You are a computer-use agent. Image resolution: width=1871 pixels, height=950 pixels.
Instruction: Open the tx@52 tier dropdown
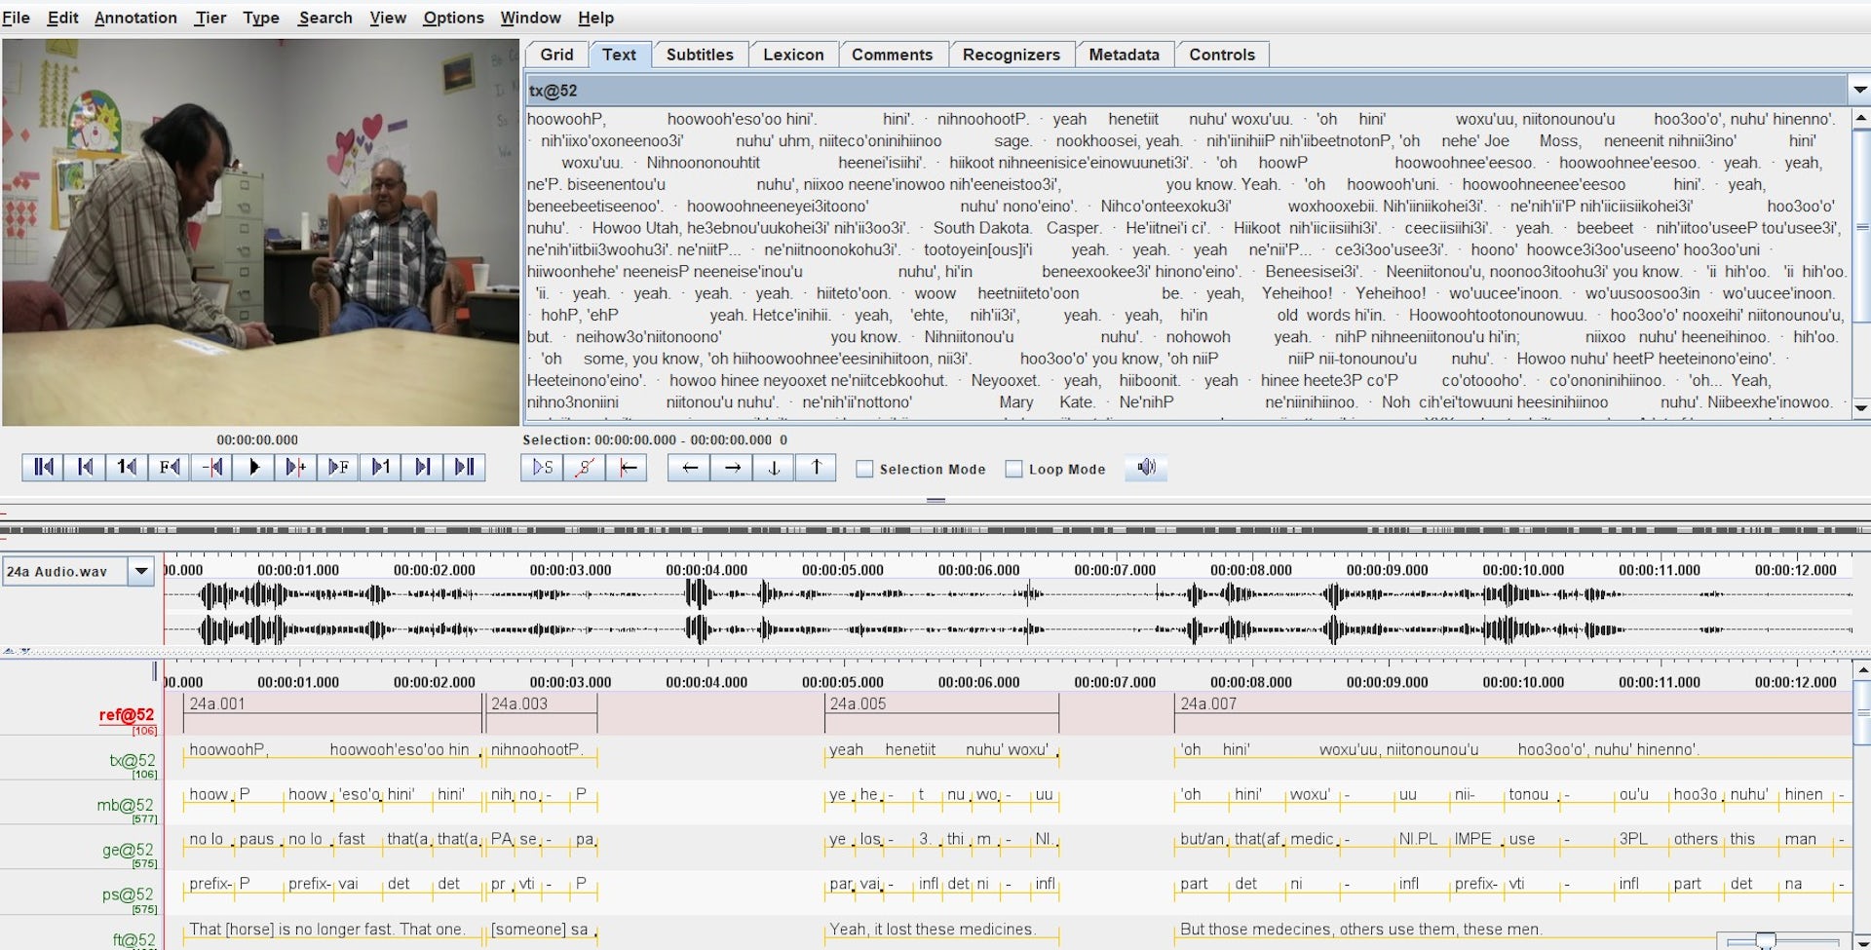pos(1859,91)
